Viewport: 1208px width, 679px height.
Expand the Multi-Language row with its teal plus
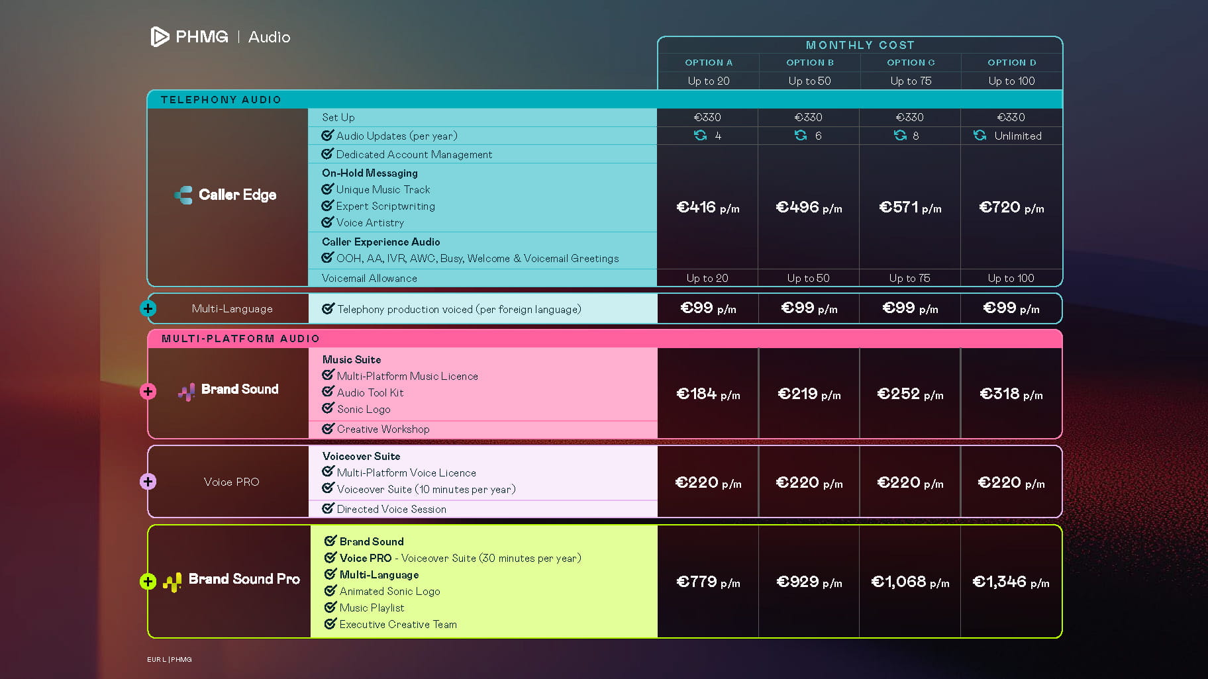pos(148,308)
